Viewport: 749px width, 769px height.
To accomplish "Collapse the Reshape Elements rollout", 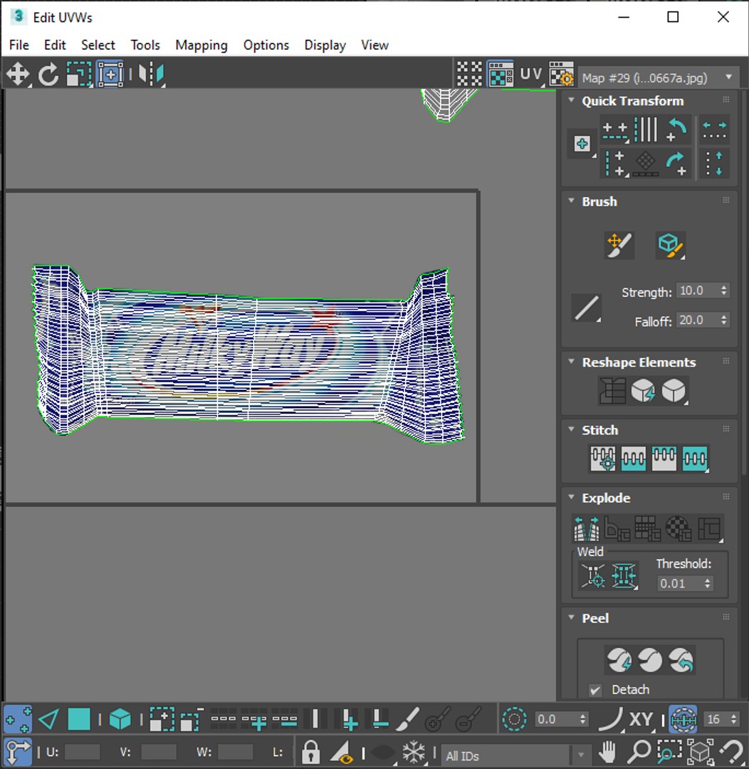I will (x=571, y=362).
